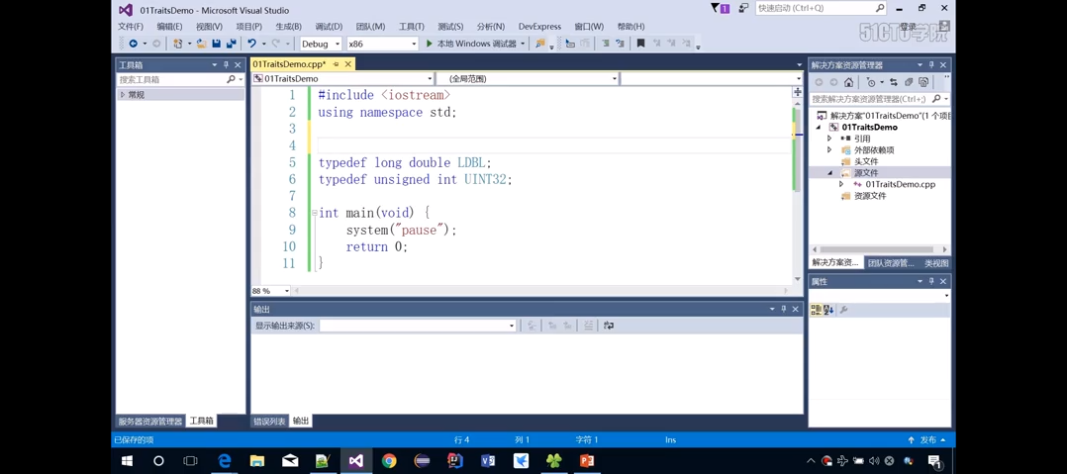1067x474 pixels.
Task: Open the 文件(F) menu
Action: 130,27
